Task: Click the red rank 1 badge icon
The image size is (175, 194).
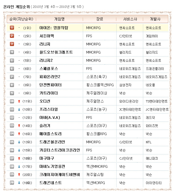Action: click(x=12, y=28)
